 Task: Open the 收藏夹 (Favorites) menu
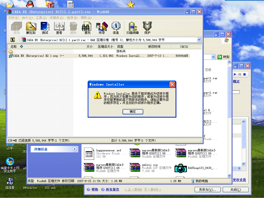[56, 18]
